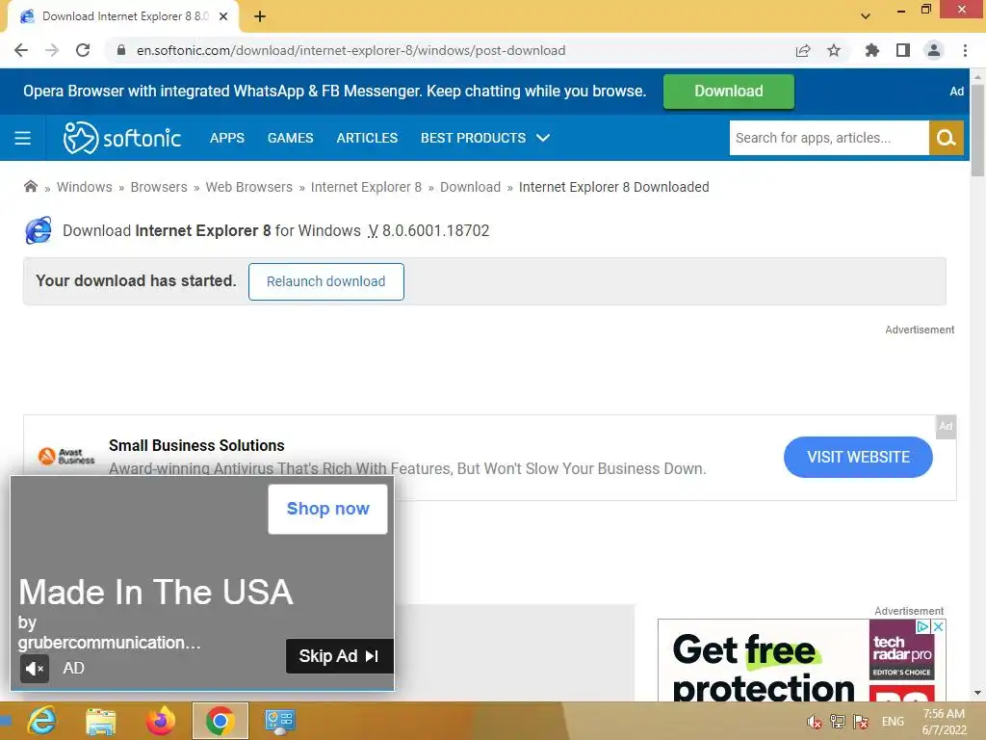
Task: Go back using the browser back arrow
Action: tap(21, 50)
